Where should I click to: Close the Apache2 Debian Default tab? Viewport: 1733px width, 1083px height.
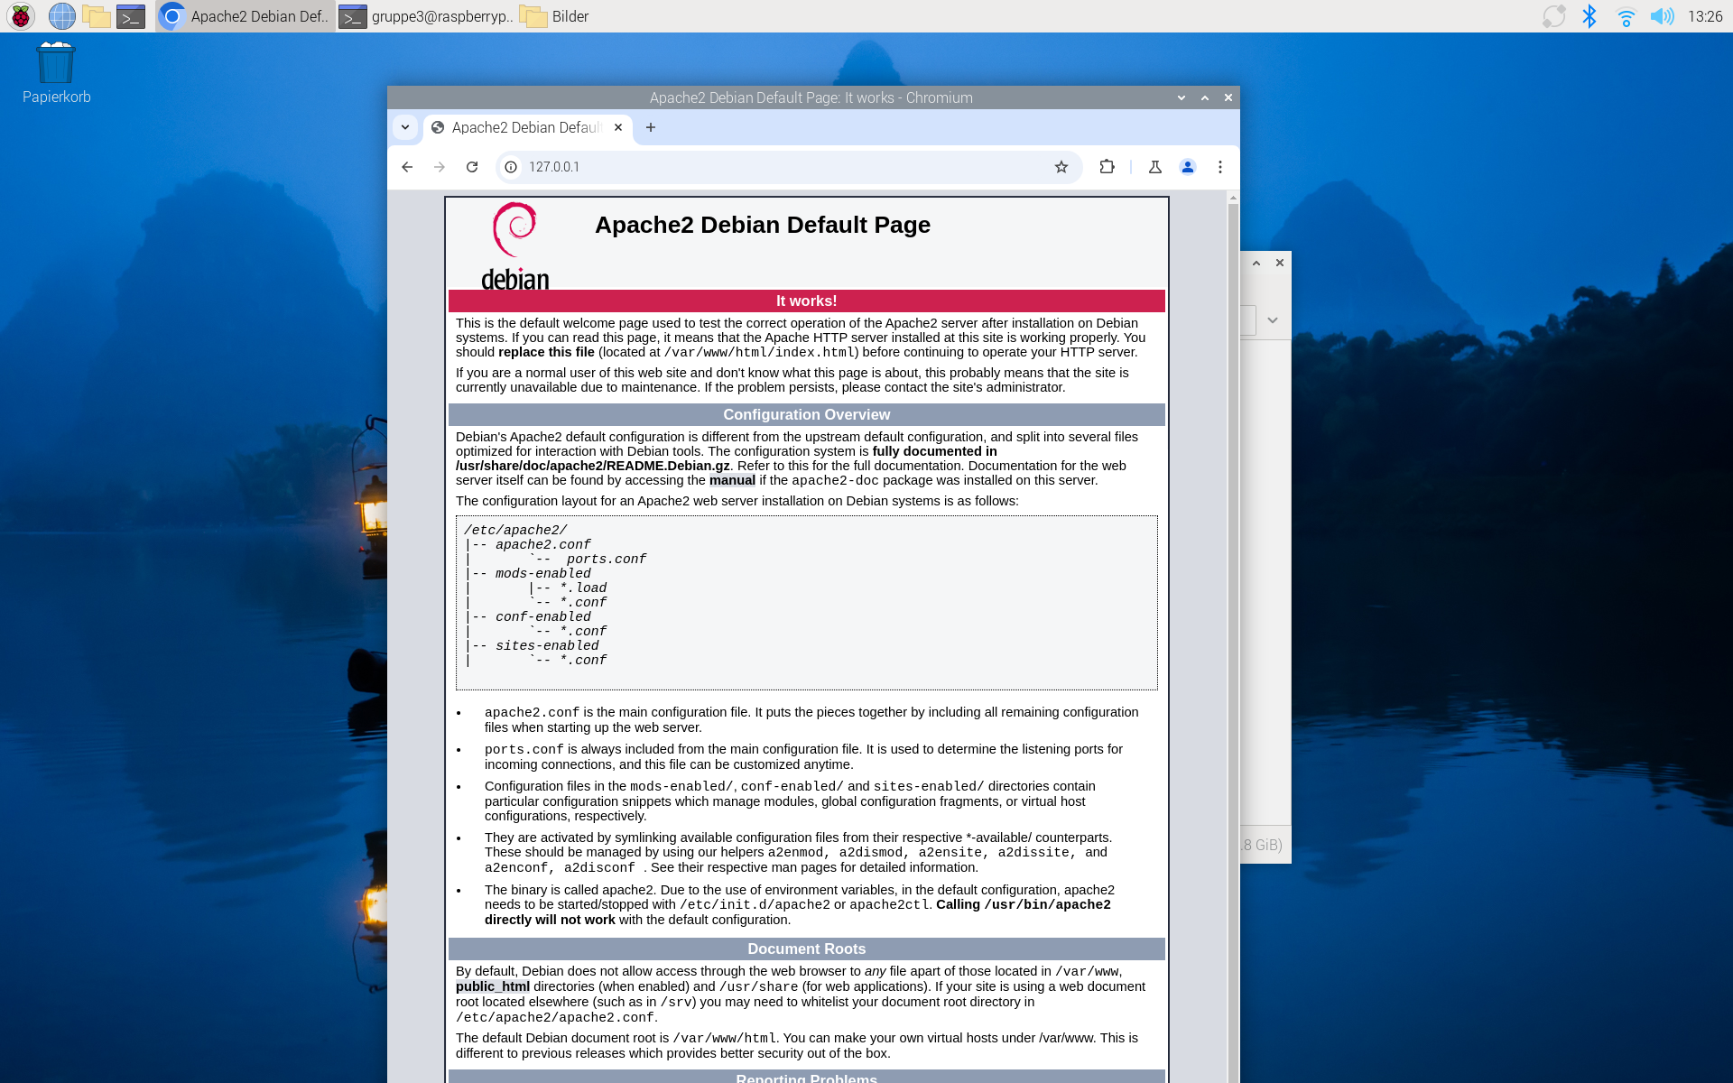(x=618, y=127)
